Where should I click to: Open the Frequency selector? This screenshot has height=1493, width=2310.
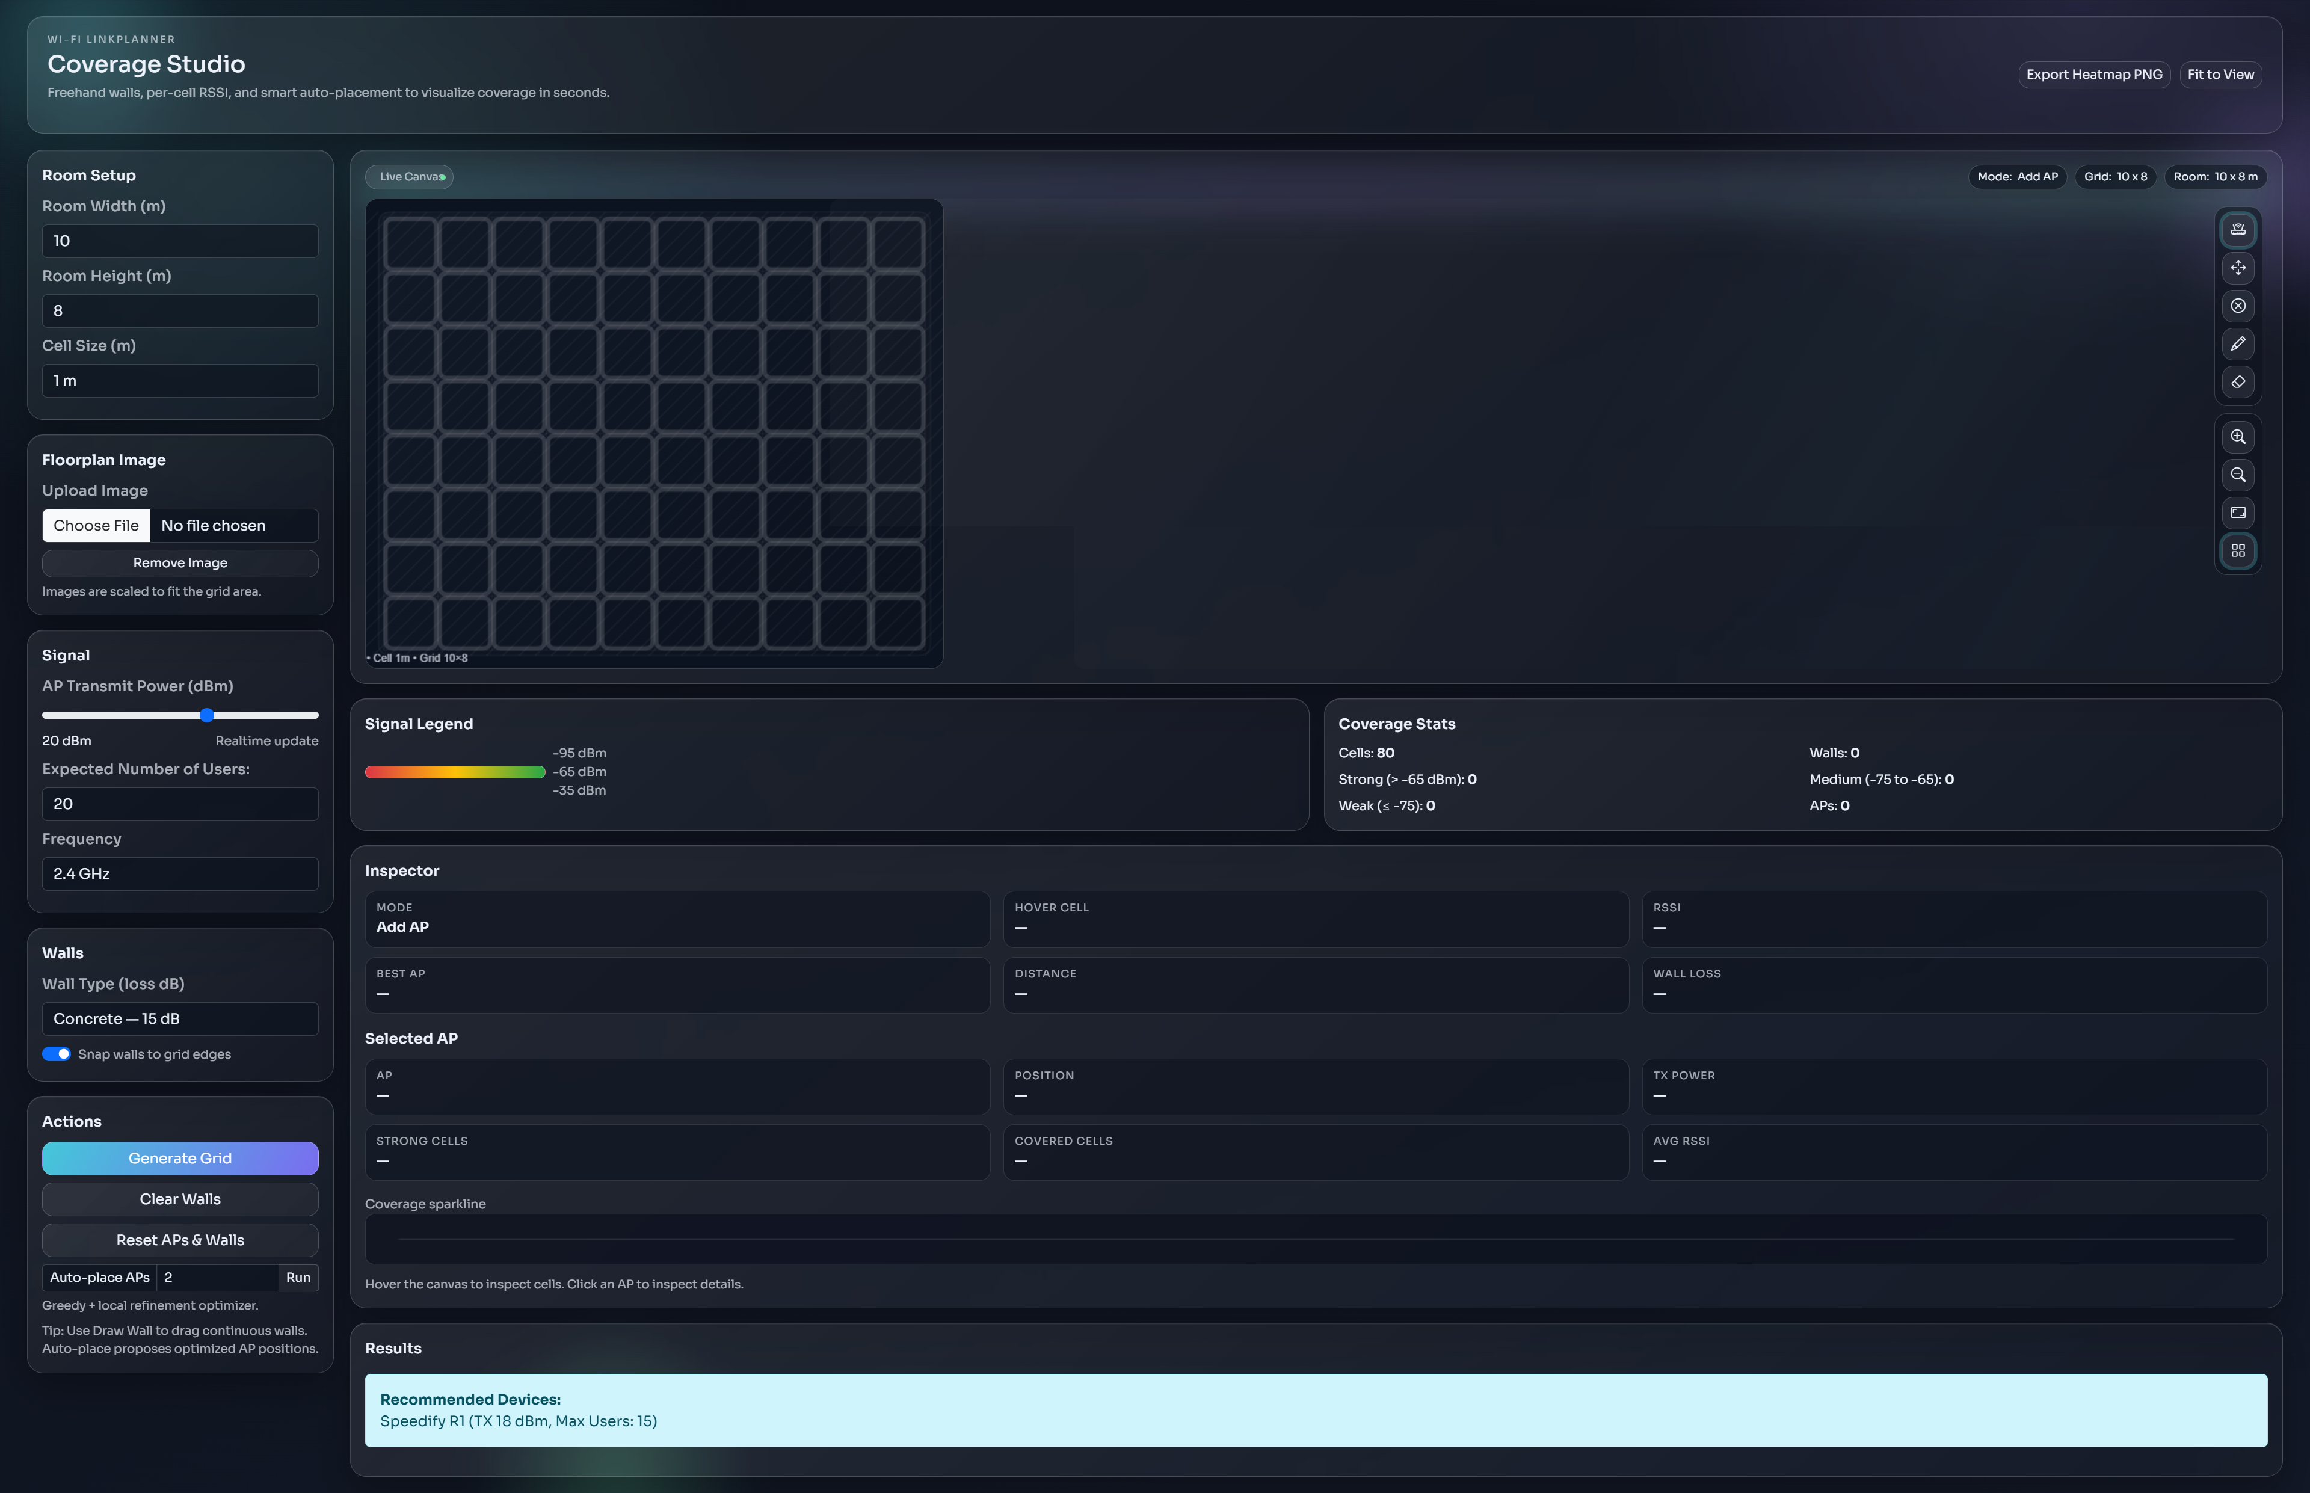coord(179,873)
